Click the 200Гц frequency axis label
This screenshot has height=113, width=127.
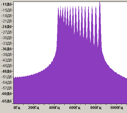tap(33, 108)
